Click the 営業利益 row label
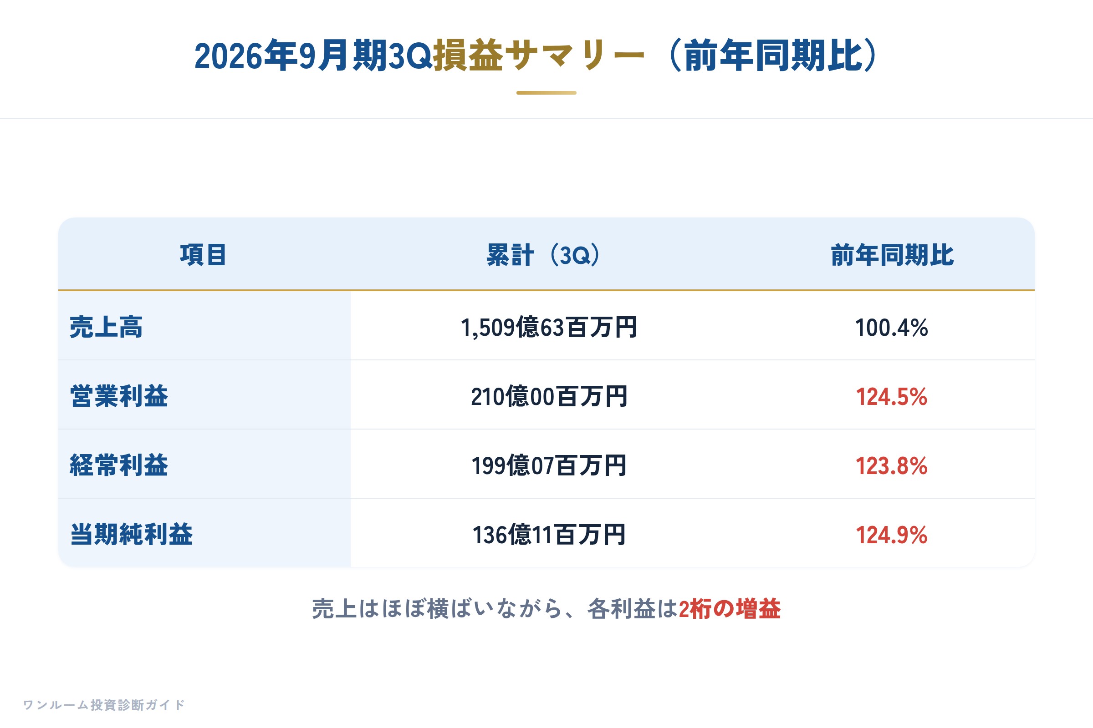 click(x=119, y=396)
